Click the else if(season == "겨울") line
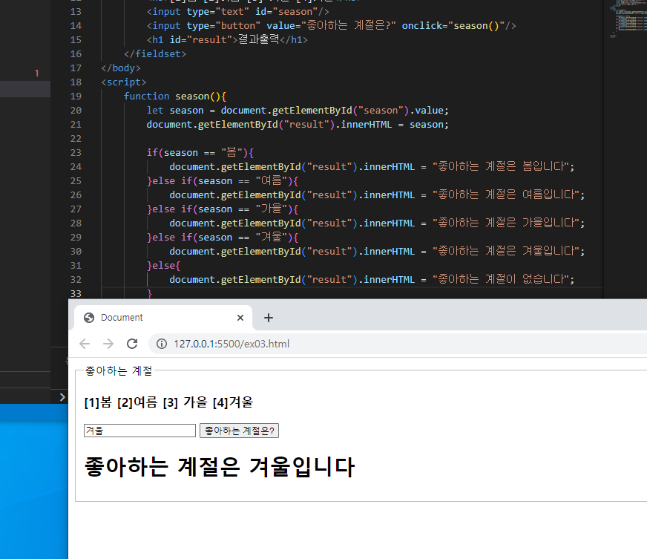The width and height of the screenshot is (647, 559). pos(223,238)
